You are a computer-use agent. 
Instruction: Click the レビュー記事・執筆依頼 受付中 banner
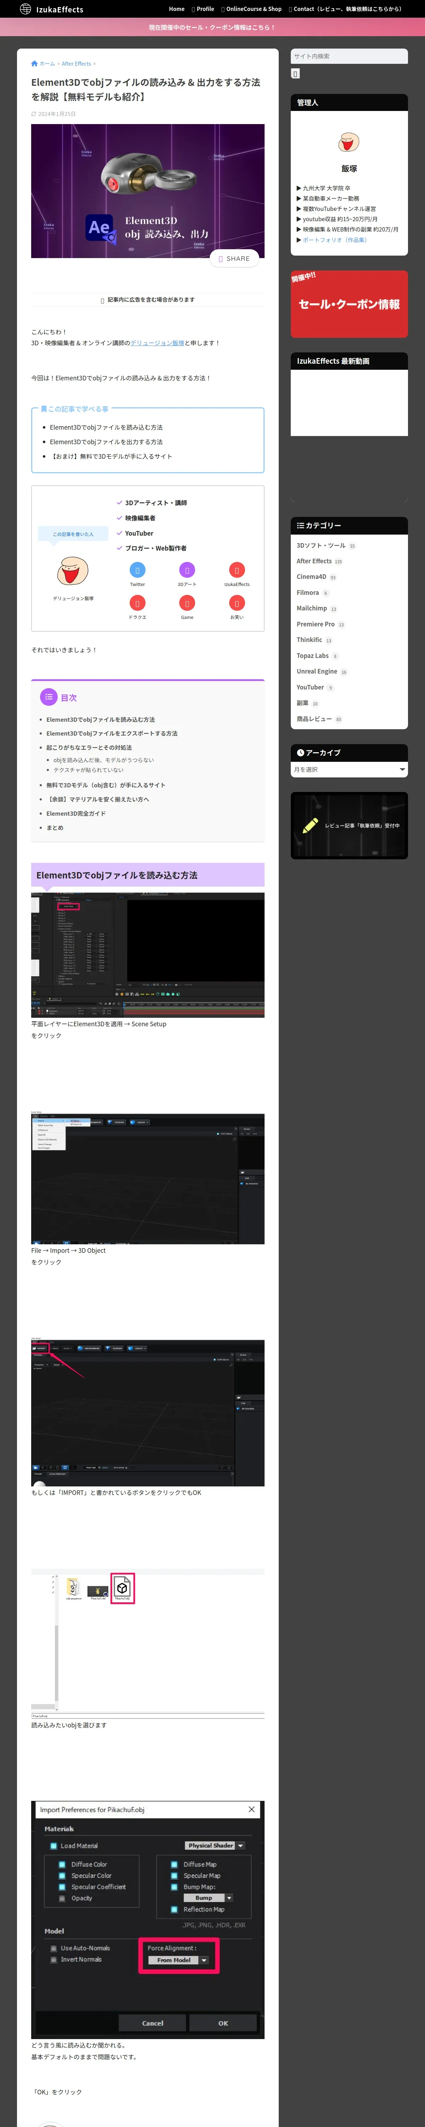click(x=349, y=826)
